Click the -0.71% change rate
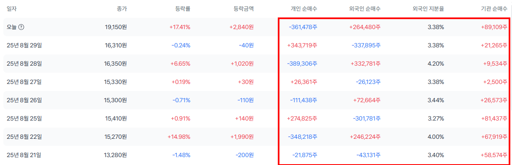The image size is (512, 165). (x=181, y=100)
